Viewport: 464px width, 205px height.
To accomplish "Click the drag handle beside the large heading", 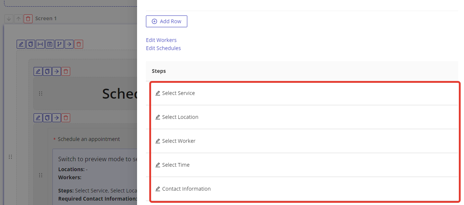I will click(x=41, y=93).
